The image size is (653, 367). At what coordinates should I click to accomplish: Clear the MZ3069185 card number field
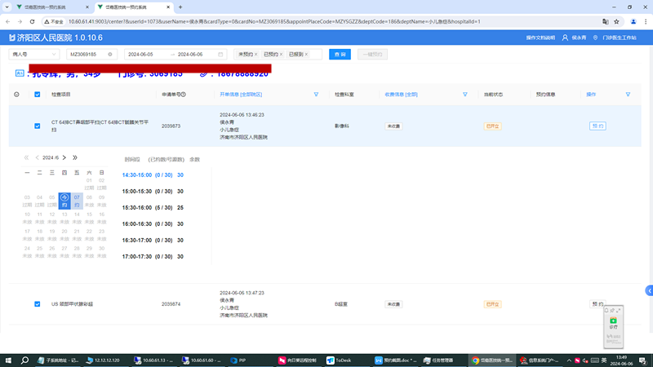pyautogui.click(x=110, y=55)
